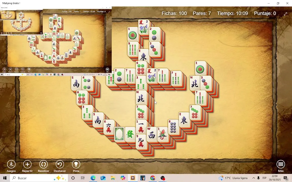Shuffle tiles with the Revolver icon
Viewport: 292px width, 182px height.
click(x=44, y=164)
